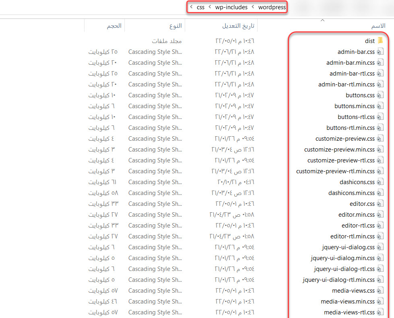Click the chevron before css in breadcrumb
Screen dimensions: 394x318
(x=191, y=7)
